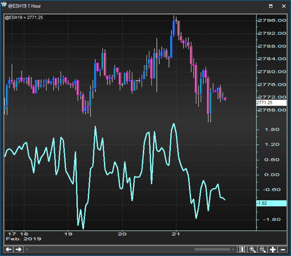The image size is (291, 256).
Task: Close the @ESH19 1 Hour window
Action: coord(284,6)
